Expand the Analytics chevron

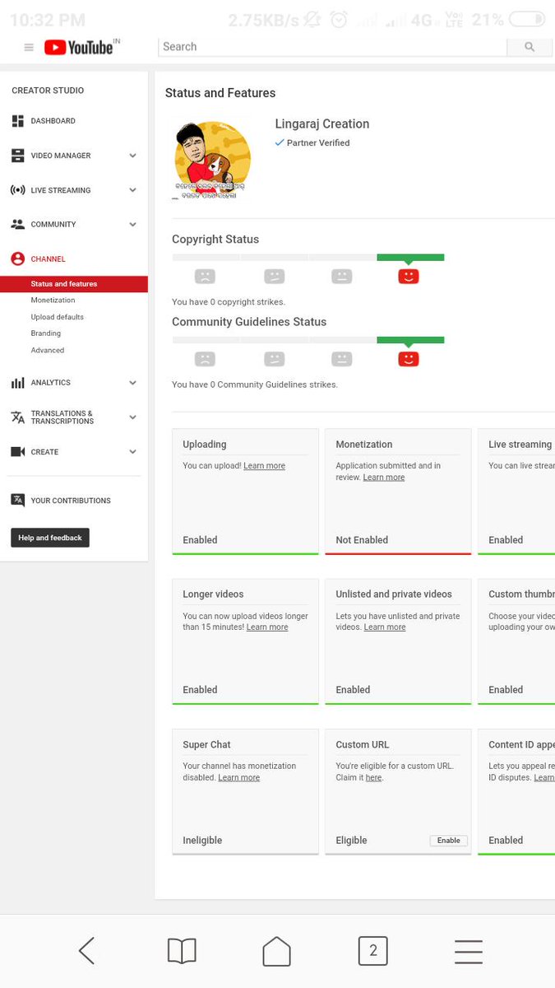133,383
